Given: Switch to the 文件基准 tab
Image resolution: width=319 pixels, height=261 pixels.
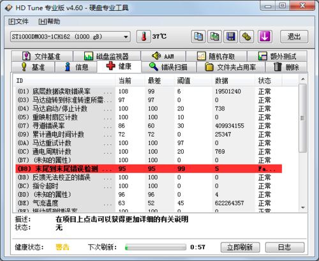Looking at the screenshot, I should [x=42, y=56].
